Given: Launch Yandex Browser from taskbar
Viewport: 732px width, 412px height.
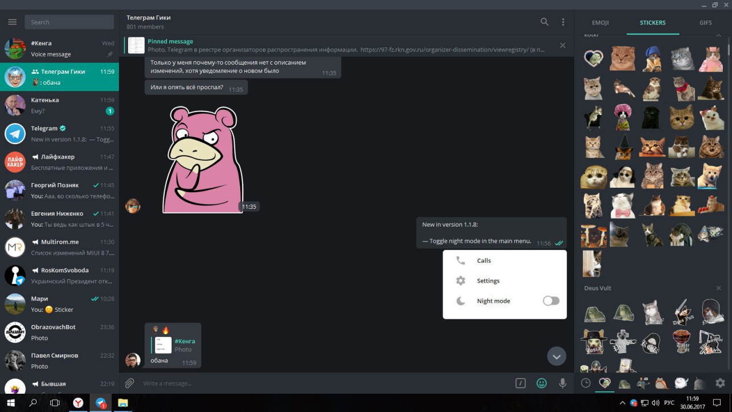Looking at the screenshot, I should pyautogui.click(x=78, y=403).
